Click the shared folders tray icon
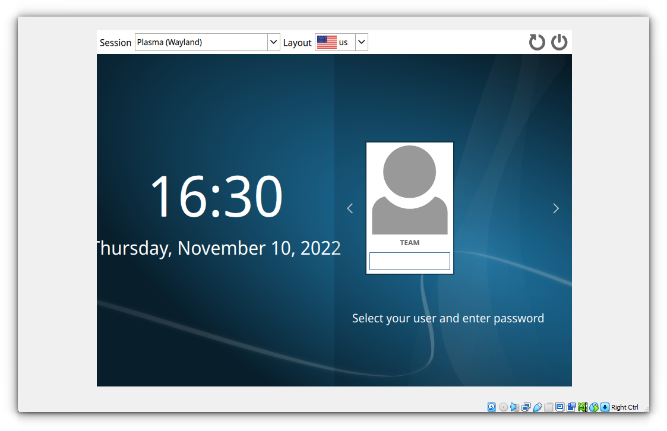667x431 pixels. point(548,407)
